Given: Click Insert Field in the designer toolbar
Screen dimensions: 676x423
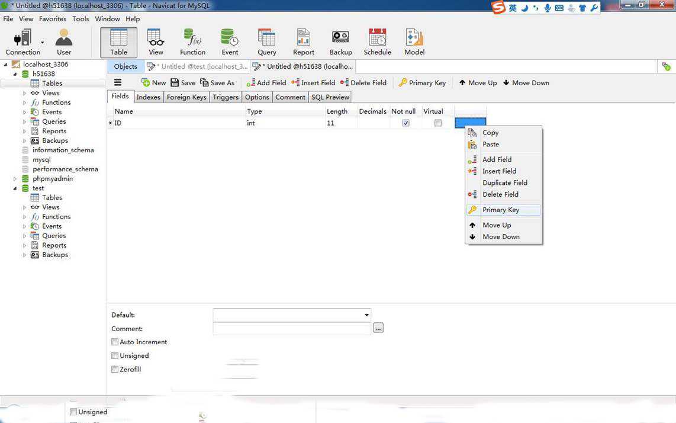Looking at the screenshot, I should (x=313, y=82).
